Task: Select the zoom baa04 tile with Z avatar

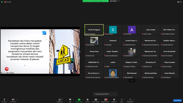Action: click(113, 30)
